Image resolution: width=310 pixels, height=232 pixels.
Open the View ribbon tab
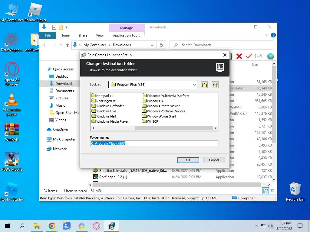click(x=100, y=35)
